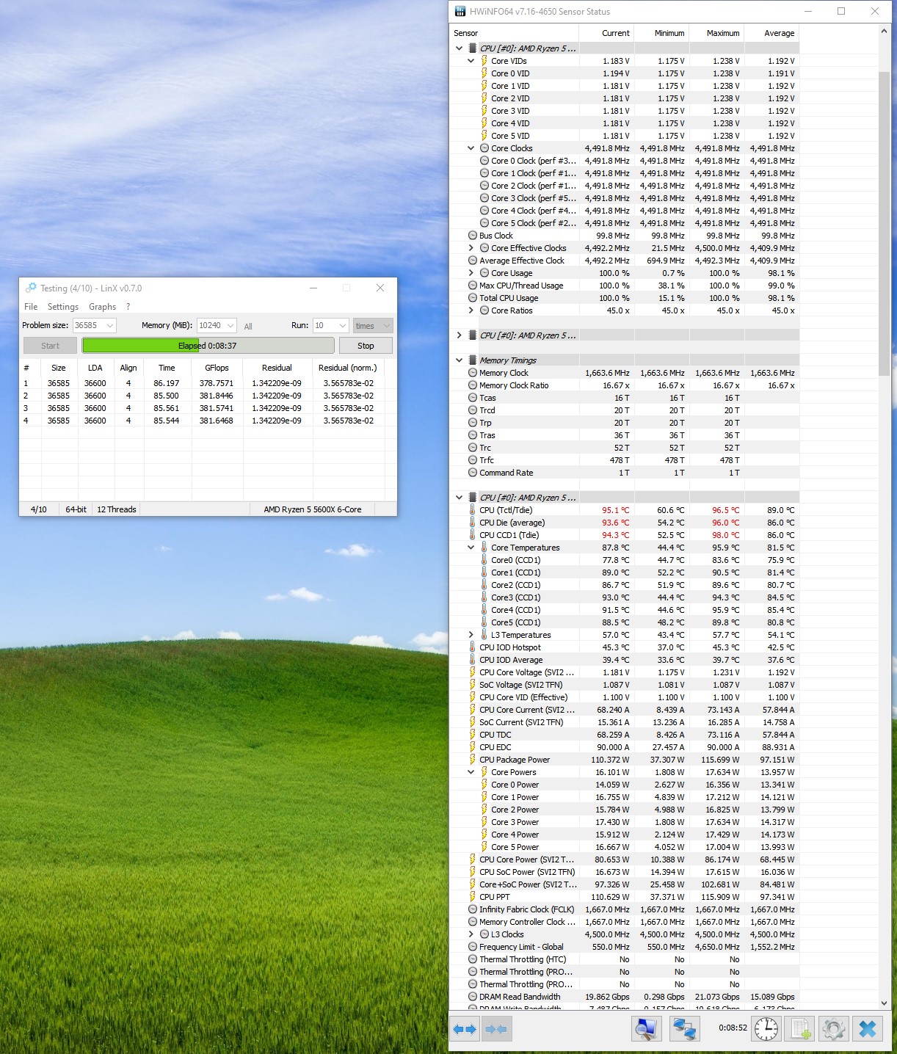Click the collapse columns arrows button in HWiNFO
897x1054 pixels.
[x=496, y=1029]
